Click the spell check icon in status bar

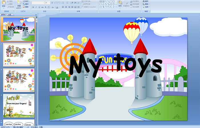pos(28,127)
